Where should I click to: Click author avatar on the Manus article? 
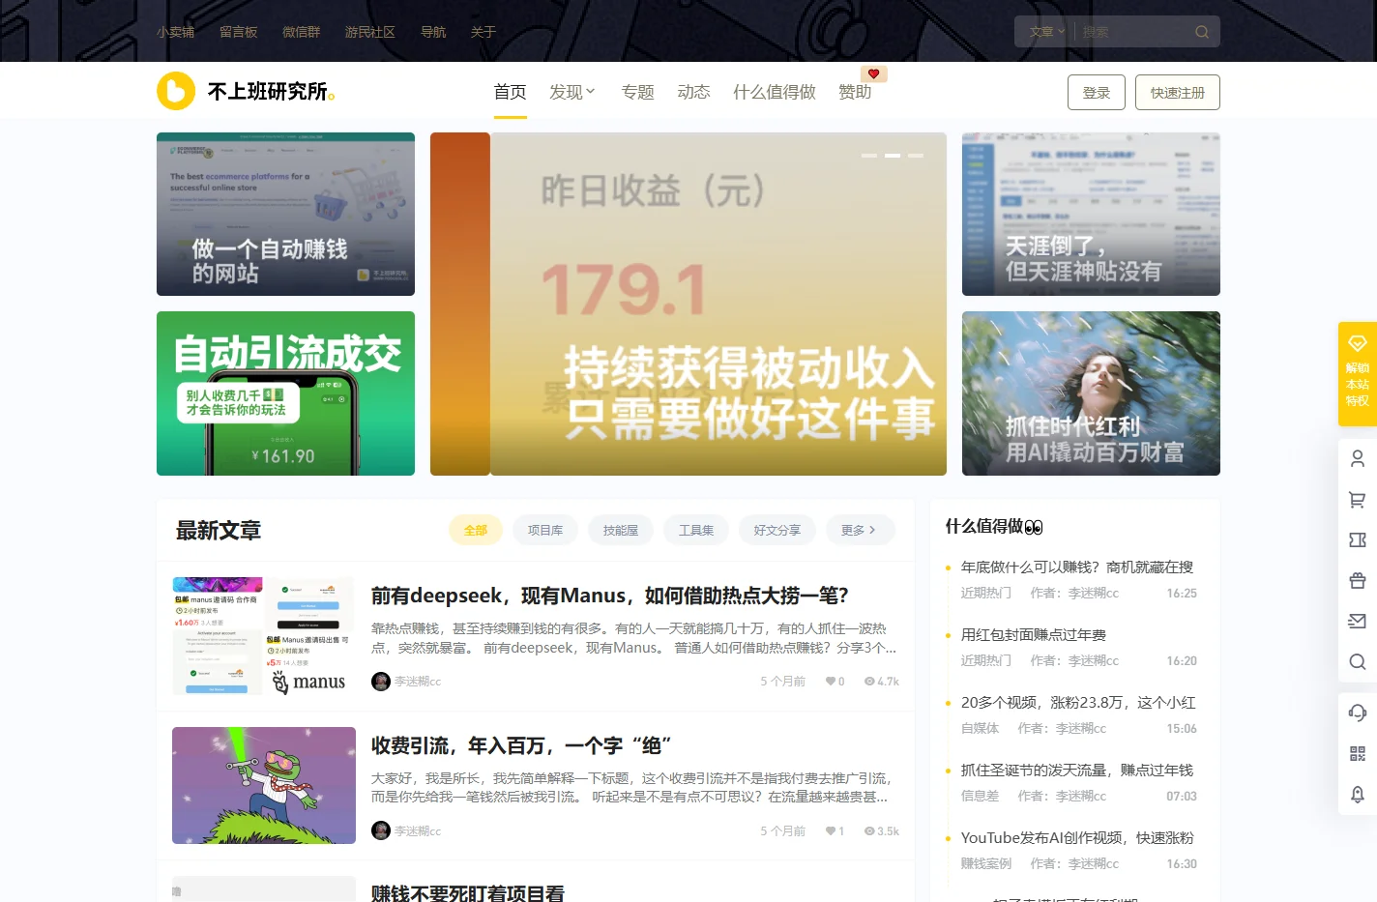click(381, 682)
